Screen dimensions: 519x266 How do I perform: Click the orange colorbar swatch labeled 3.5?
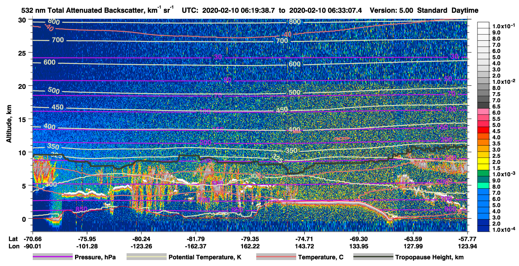483,142
